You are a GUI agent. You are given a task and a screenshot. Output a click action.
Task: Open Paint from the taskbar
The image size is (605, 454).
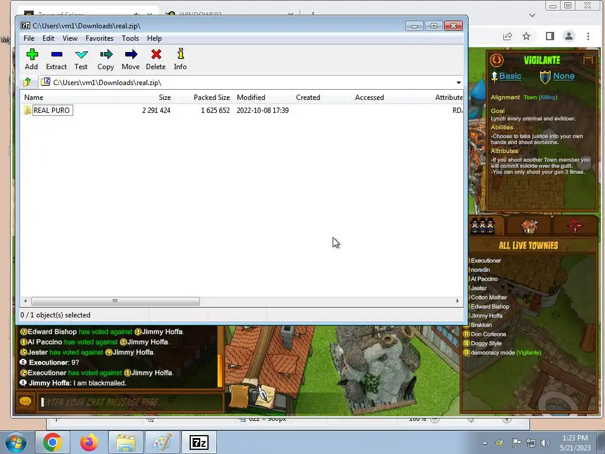(x=162, y=442)
